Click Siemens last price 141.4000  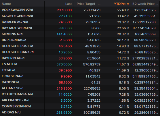[64, 34]
